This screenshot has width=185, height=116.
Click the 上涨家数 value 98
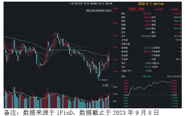(x=180, y=48)
